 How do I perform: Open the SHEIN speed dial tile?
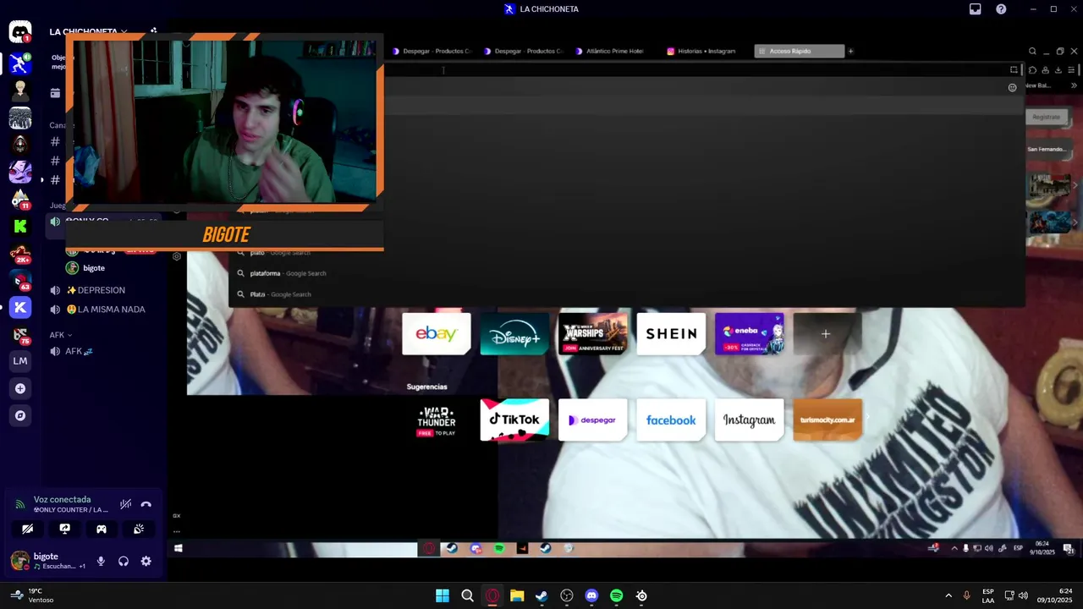pyautogui.click(x=671, y=333)
